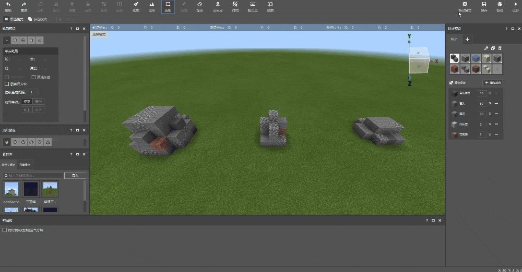Pop out the material preset panel
This screenshot has width=522, height=272.
click(512, 29)
